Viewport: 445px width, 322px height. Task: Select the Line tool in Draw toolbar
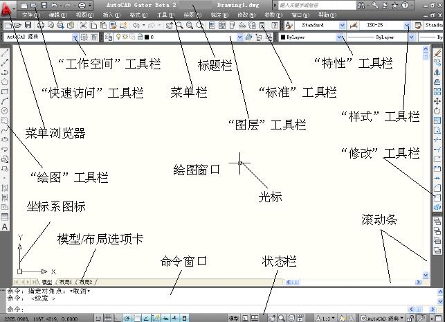tap(5, 53)
